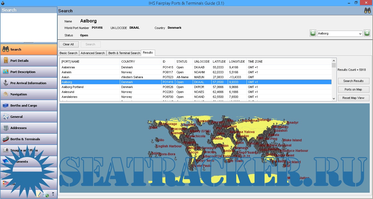
Task: Select the Aalesund row in results
Action: click(68, 92)
